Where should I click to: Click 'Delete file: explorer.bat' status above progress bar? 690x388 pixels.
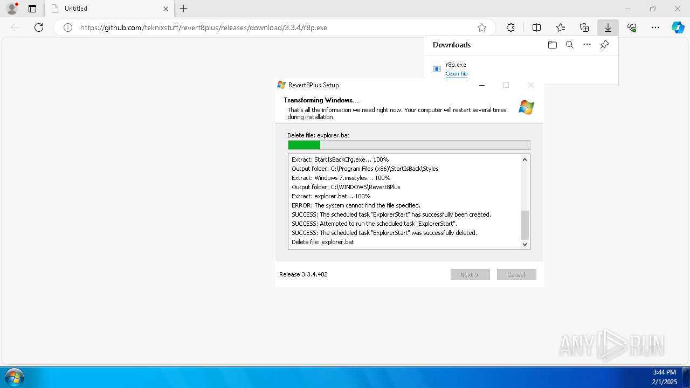click(x=319, y=135)
